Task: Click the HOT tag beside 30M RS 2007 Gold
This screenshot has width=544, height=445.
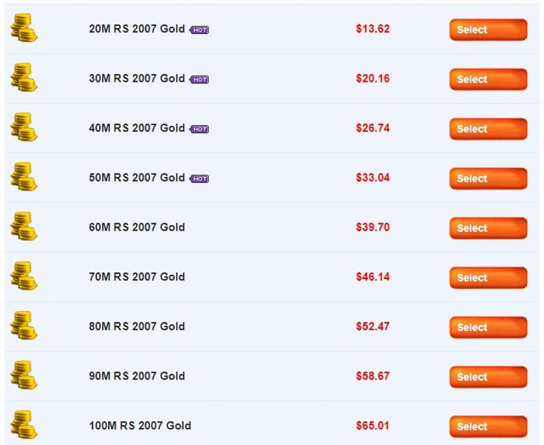Action: [x=199, y=80]
